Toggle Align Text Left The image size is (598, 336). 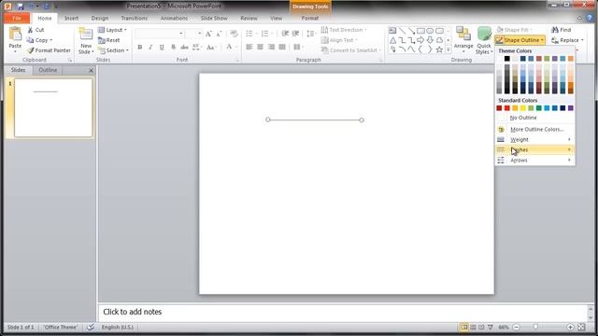249,47
